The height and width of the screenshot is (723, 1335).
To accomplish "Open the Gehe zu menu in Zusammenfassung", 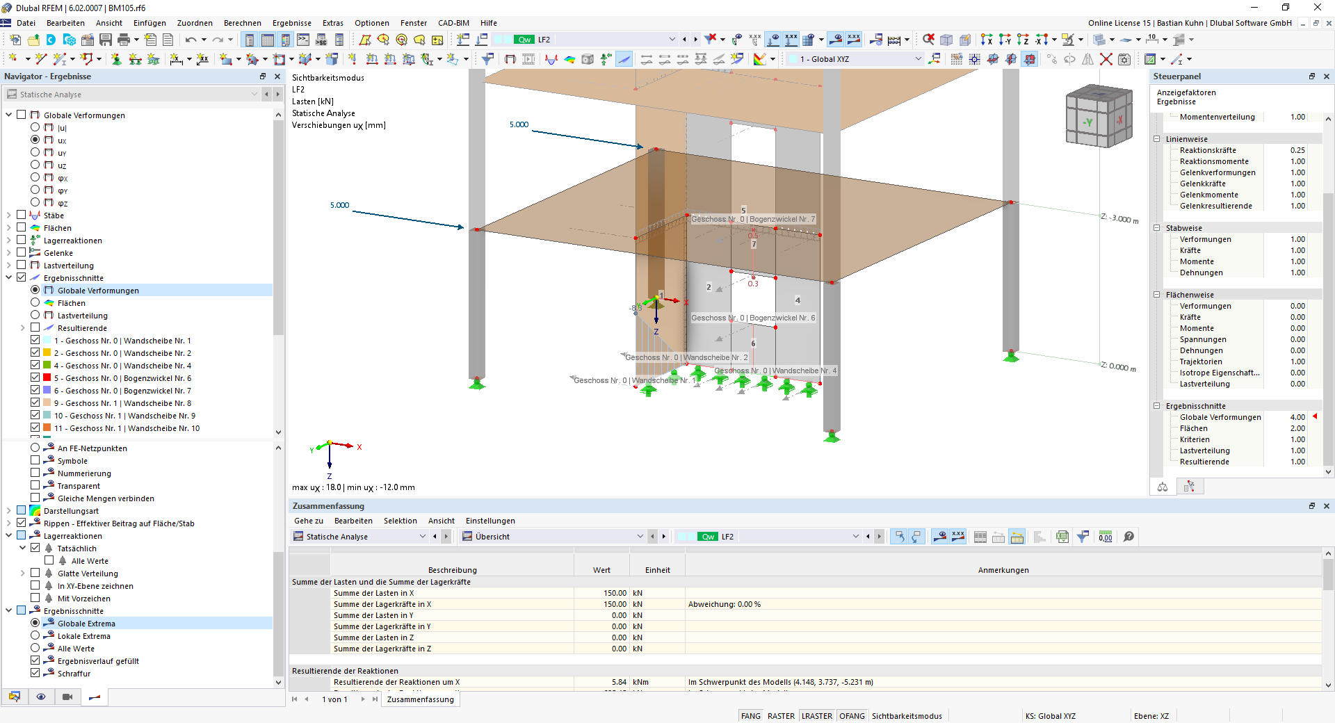I will [x=309, y=521].
